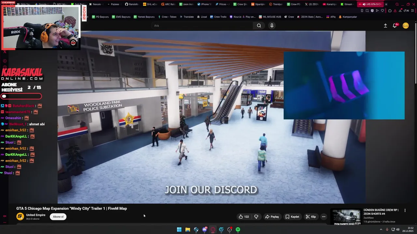Screen dimensions: 417x234
Task: Save the video with Kaydet button
Action: coord(292,217)
